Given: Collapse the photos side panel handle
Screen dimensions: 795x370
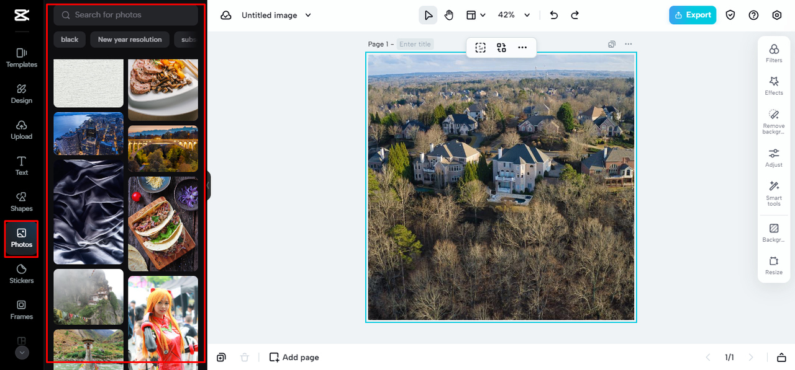Looking at the screenshot, I should coord(208,185).
